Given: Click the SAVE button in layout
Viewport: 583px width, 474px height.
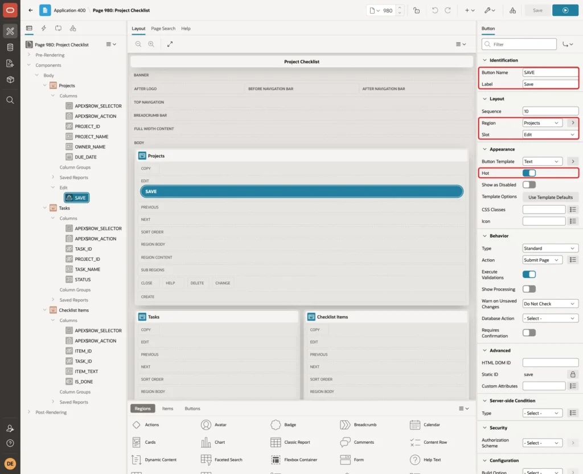Looking at the screenshot, I should pos(302,191).
